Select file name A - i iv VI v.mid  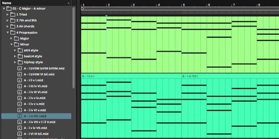click(x=35, y=110)
